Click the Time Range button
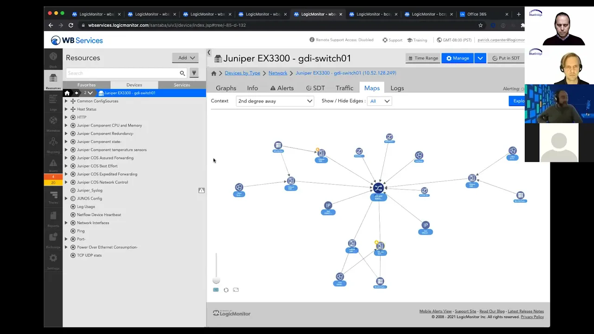Screen dimensions: 594x334 tap(423, 58)
